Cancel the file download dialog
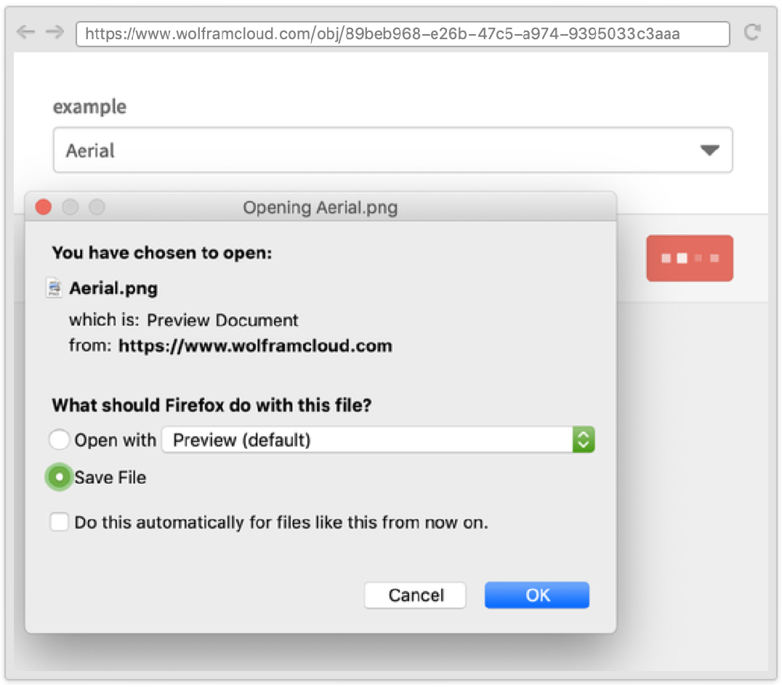782x687 pixels. [415, 595]
